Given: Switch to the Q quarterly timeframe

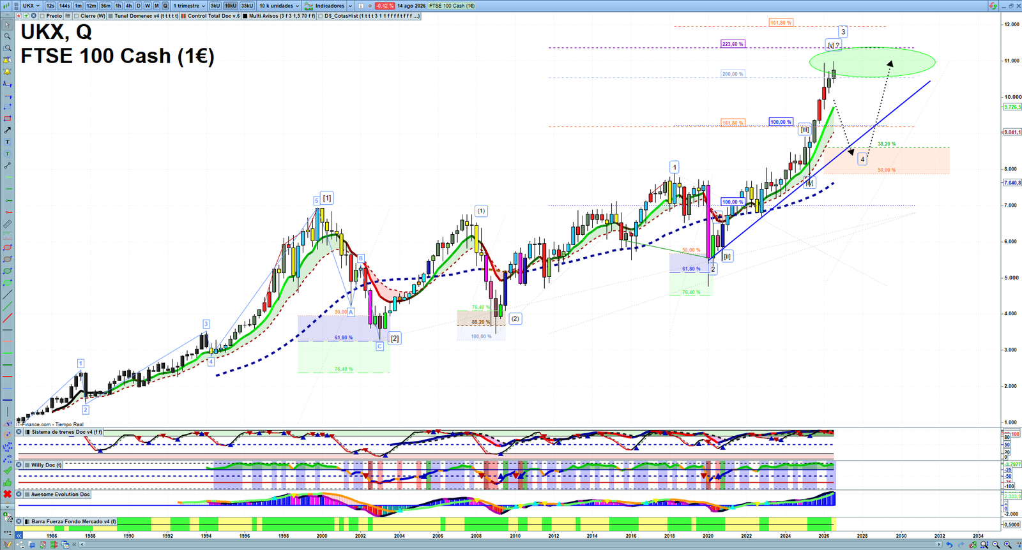Looking at the screenshot, I should click(165, 6).
